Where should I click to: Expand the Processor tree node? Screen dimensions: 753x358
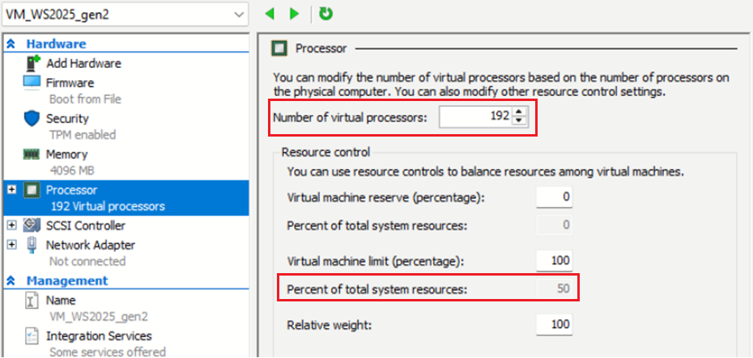point(11,190)
